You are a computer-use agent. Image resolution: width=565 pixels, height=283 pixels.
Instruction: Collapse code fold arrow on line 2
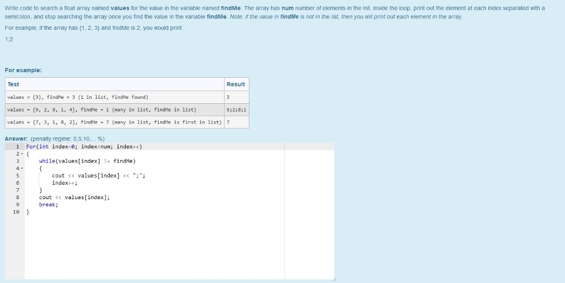point(22,154)
